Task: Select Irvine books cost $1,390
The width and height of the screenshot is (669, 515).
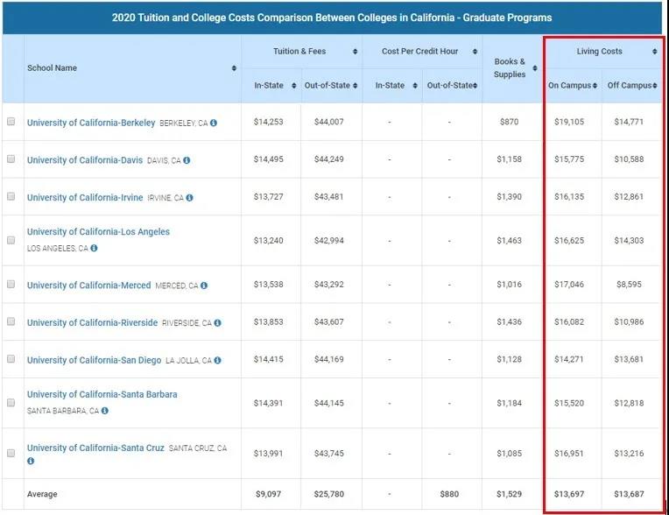Action: (509, 197)
